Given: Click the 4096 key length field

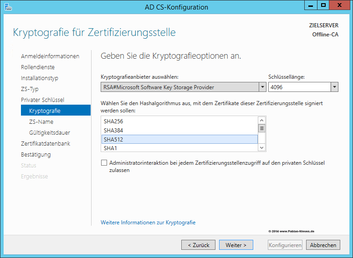Looking at the screenshot, I should pyautogui.click(x=299, y=87).
